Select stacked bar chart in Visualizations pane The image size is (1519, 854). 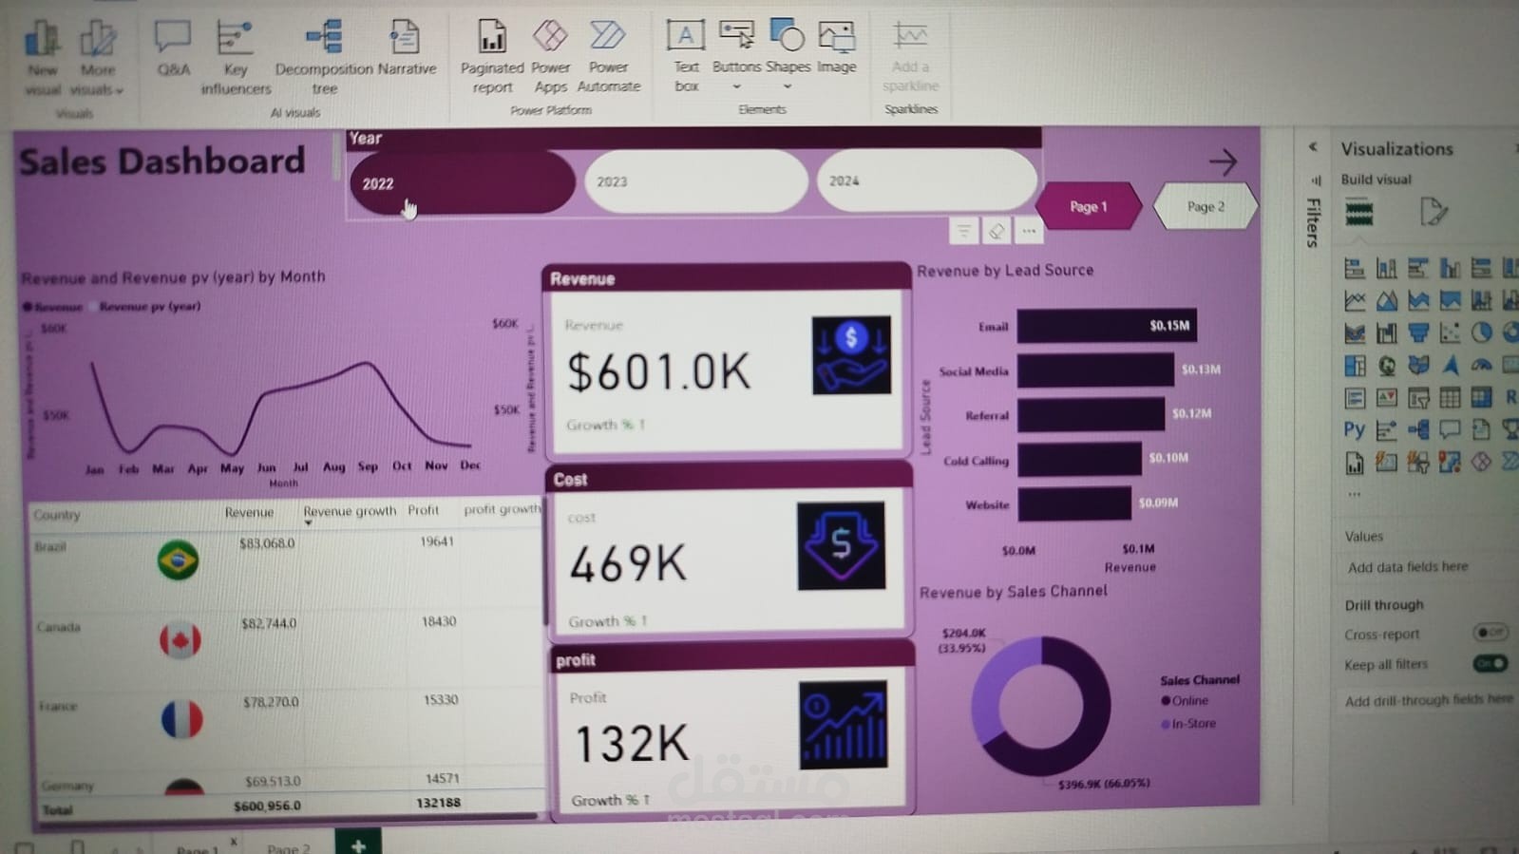(1355, 269)
